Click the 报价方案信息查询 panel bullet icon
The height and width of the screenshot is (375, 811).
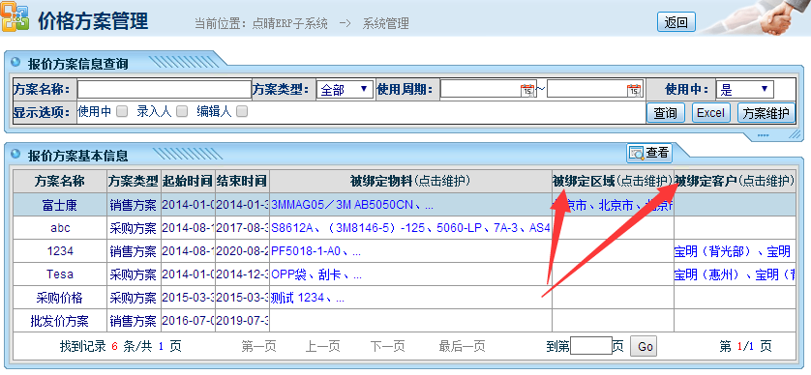[x=15, y=63]
